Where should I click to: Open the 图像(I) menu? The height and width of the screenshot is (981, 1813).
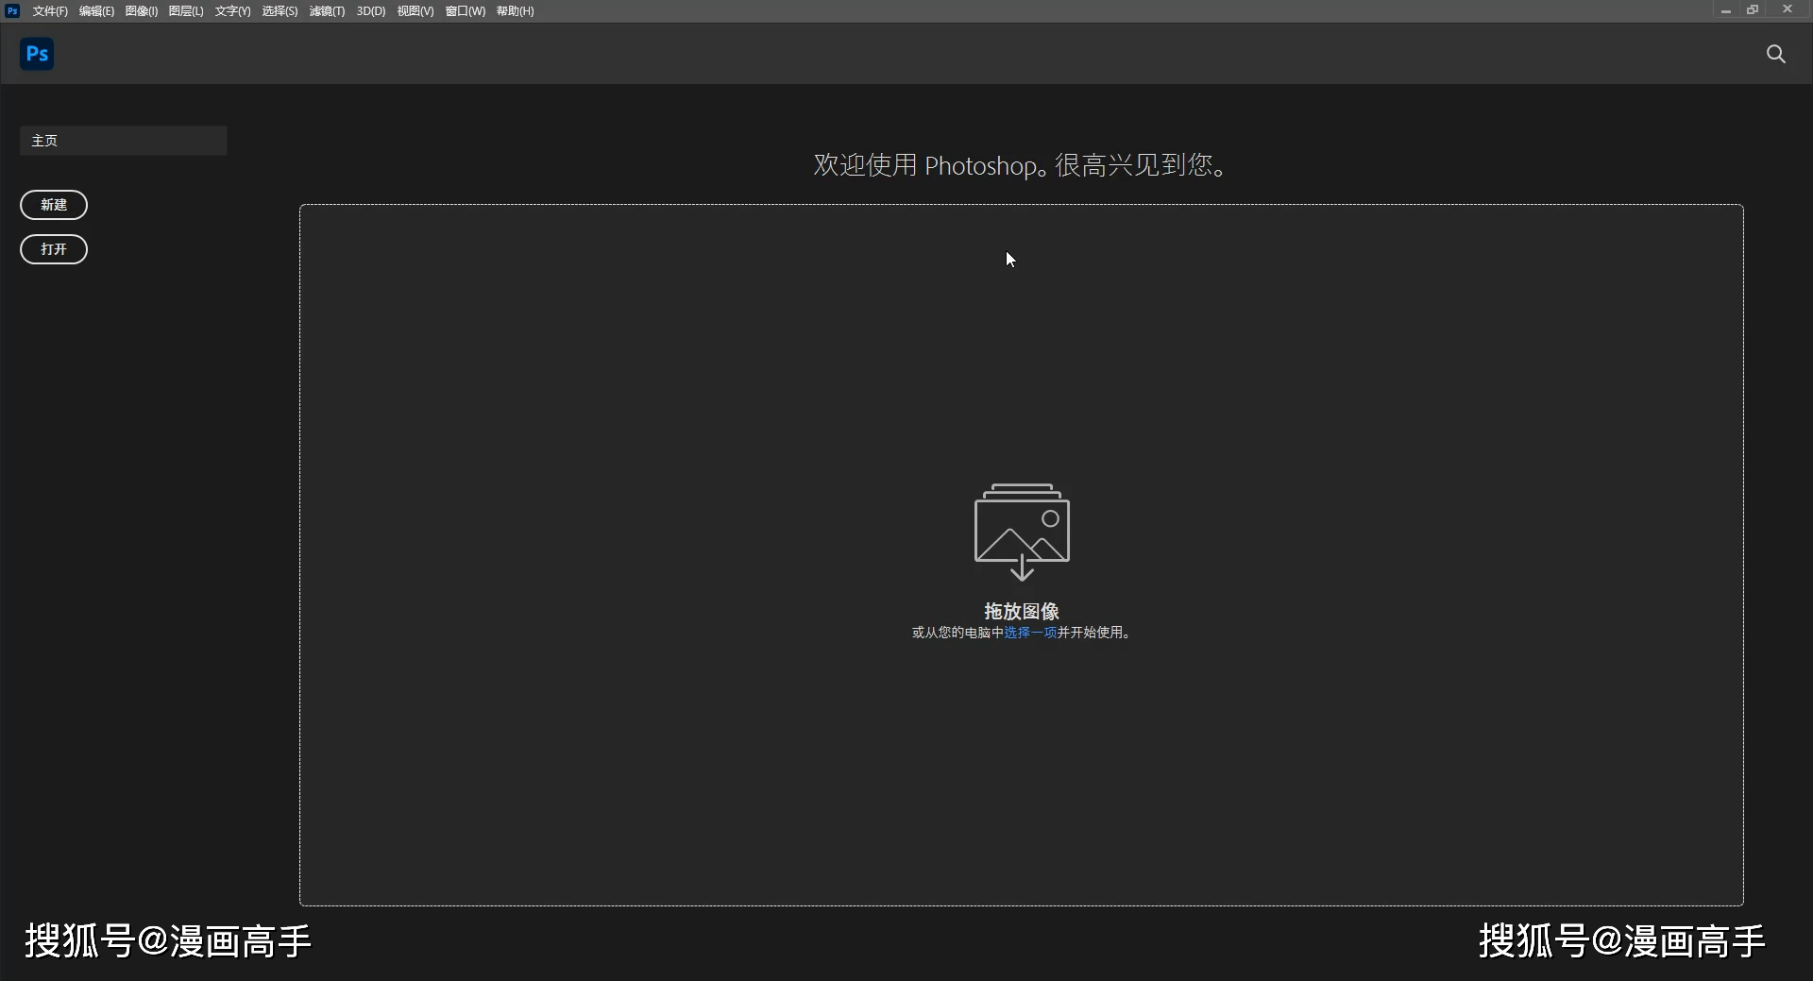(x=142, y=11)
